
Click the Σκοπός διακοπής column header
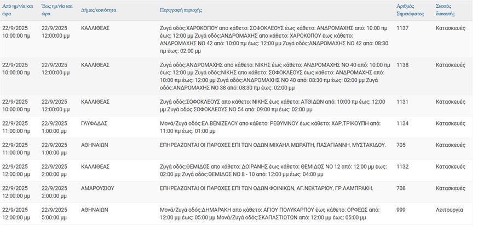pyautogui.click(x=445, y=10)
